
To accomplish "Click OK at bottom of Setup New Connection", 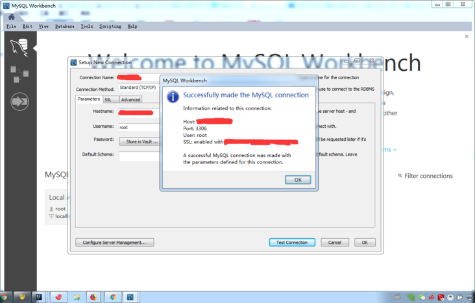I will click(x=365, y=243).
